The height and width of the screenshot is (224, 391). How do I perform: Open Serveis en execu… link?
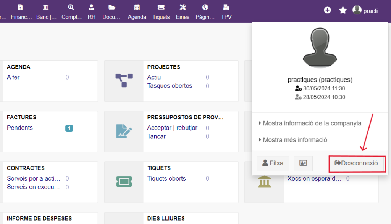point(34,187)
